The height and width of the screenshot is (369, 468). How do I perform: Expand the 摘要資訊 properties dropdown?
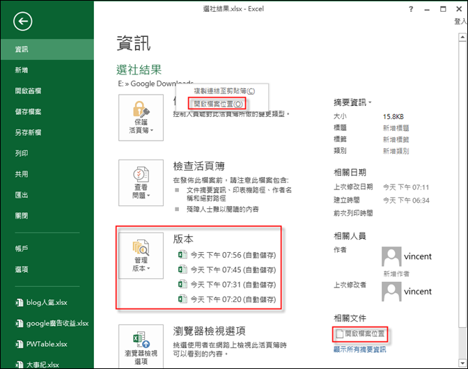(x=352, y=102)
